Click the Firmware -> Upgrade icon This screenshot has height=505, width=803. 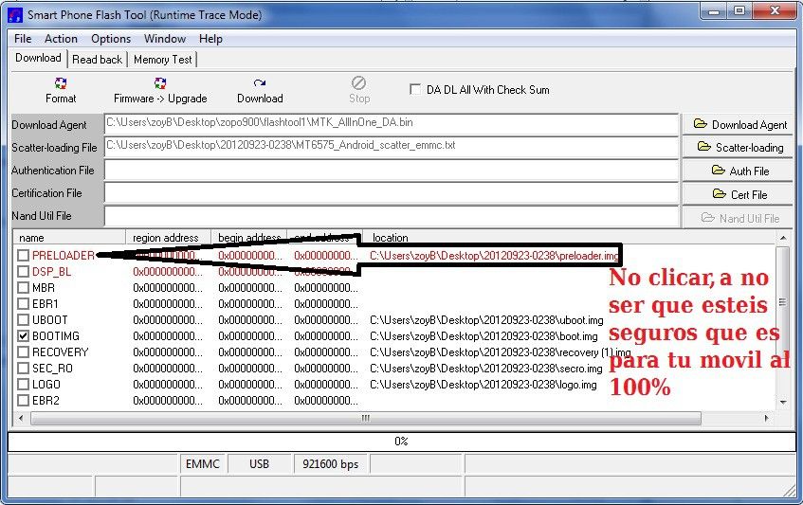pos(160,90)
